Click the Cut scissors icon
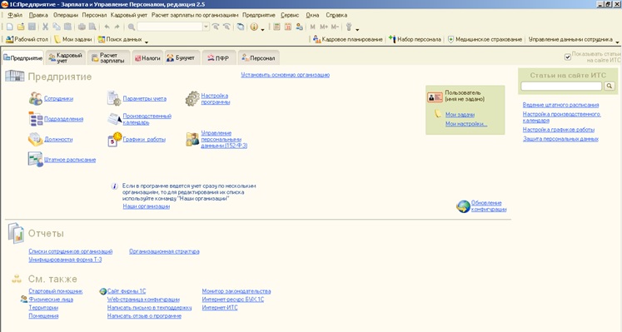The image size is (622, 332). 45,27
